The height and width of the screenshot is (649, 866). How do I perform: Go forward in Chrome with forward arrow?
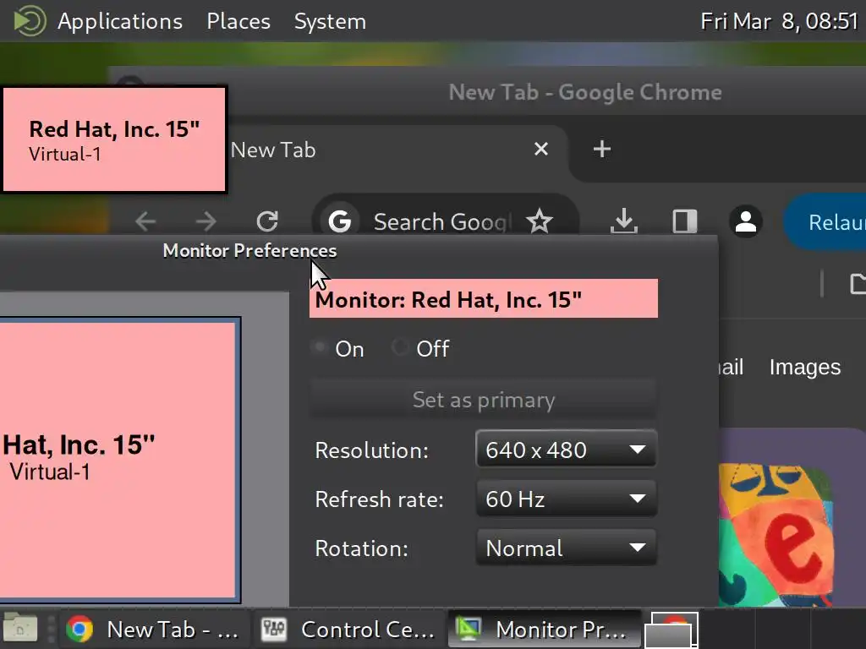click(206, 221)
